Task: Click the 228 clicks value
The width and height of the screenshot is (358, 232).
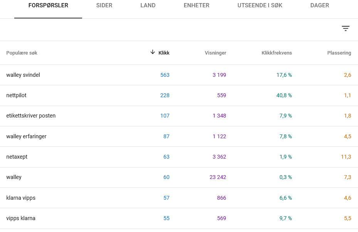Action: tap(165, 95)
